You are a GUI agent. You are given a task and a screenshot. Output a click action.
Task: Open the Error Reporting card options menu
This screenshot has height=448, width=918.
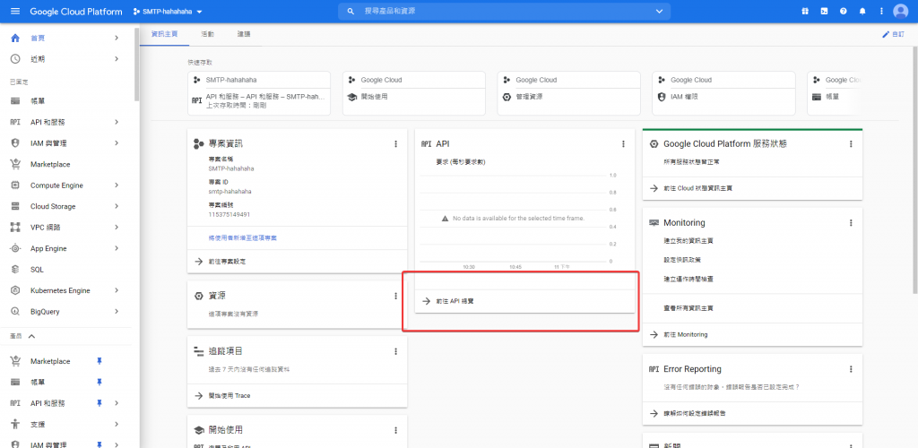click(x=852, y=369)
